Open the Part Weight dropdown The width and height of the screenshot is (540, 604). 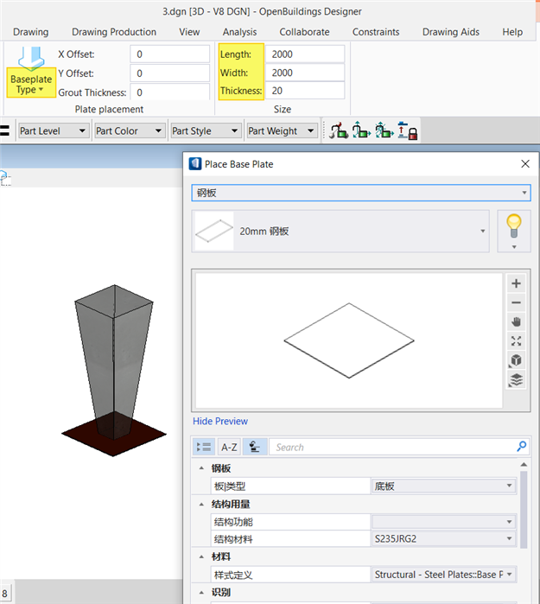click(x=283, y=131)
